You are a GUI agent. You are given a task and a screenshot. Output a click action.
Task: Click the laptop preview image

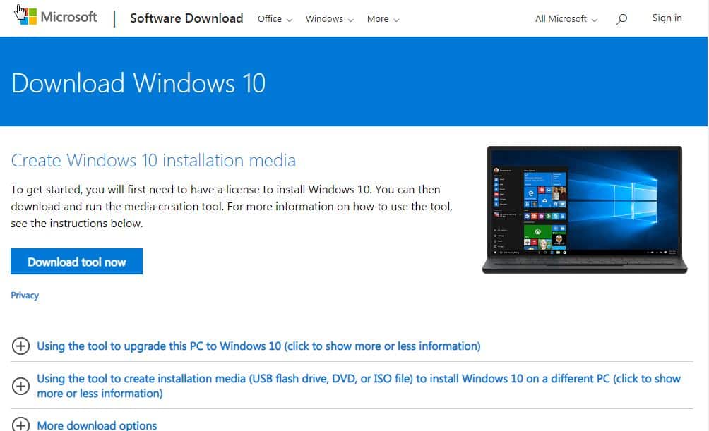[x=585, y=210]
